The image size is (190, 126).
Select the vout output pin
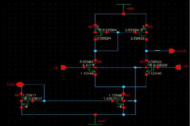click(x=172, y=51)
